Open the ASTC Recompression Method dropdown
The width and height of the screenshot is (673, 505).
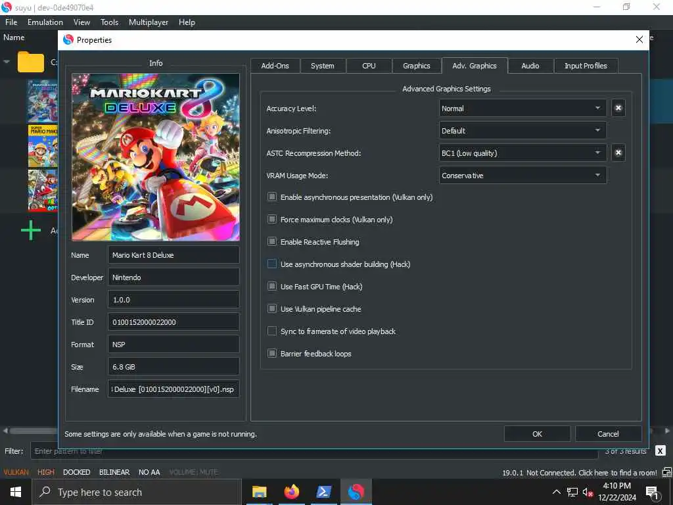tap(522, 153)
